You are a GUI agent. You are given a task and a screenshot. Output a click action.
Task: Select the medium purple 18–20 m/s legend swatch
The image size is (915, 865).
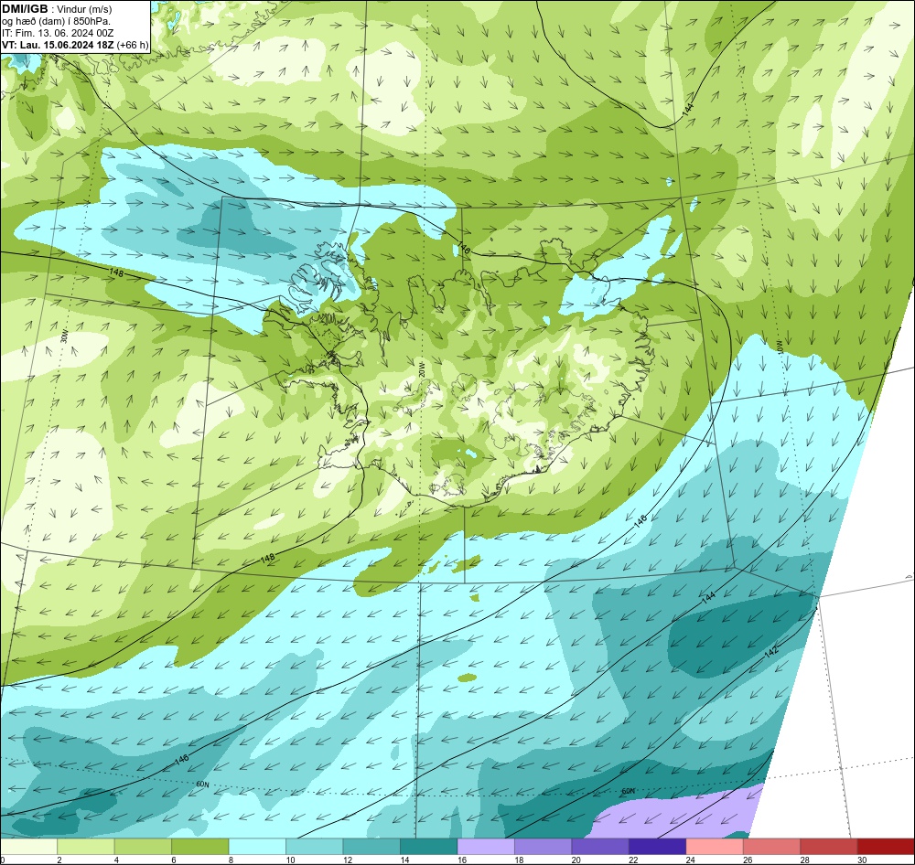544,847
